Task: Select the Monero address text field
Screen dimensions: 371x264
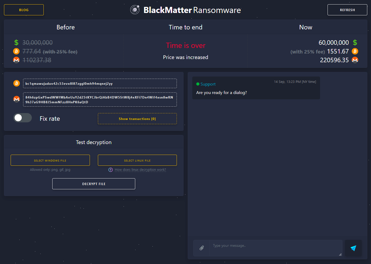Action: click(x=100, y=99)
